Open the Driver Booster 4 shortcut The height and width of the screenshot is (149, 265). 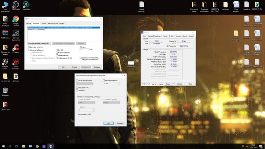[16, 64]
